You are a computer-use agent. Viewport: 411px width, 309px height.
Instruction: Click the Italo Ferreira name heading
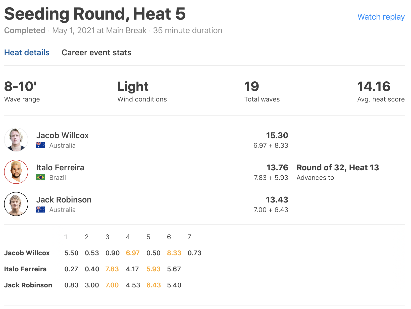pos(60,168)
